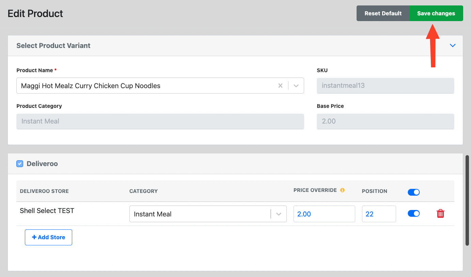Click the CATEGORY column header

tap(143, 191)
